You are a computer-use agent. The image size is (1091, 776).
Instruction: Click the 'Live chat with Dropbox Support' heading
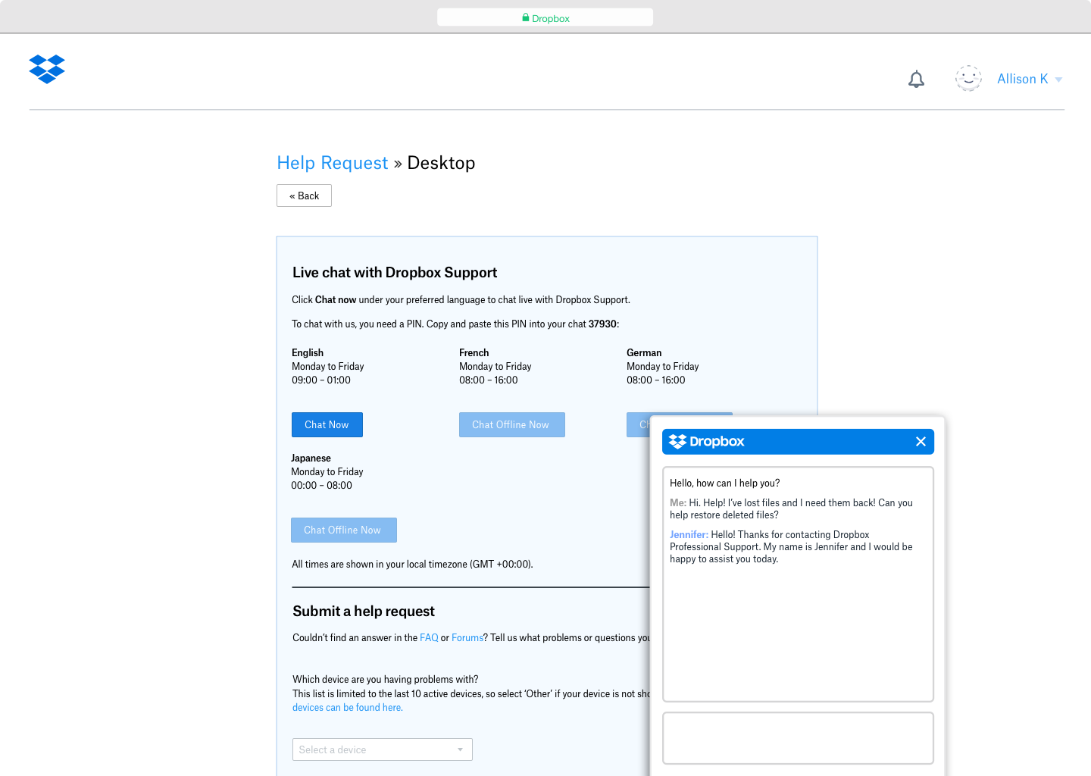tap(395, 273)
